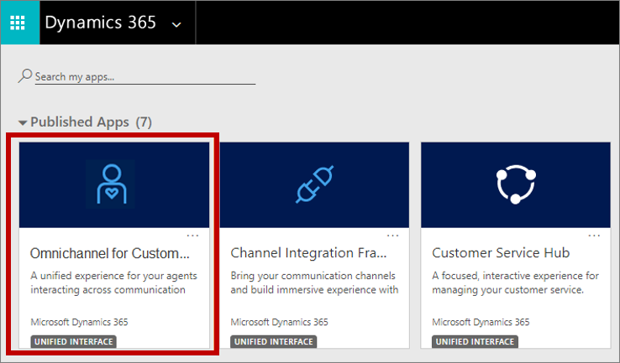The height and width of the screenshot is (363, 620).
Task: Click Channel Integration description text
Action: (314, 283)
